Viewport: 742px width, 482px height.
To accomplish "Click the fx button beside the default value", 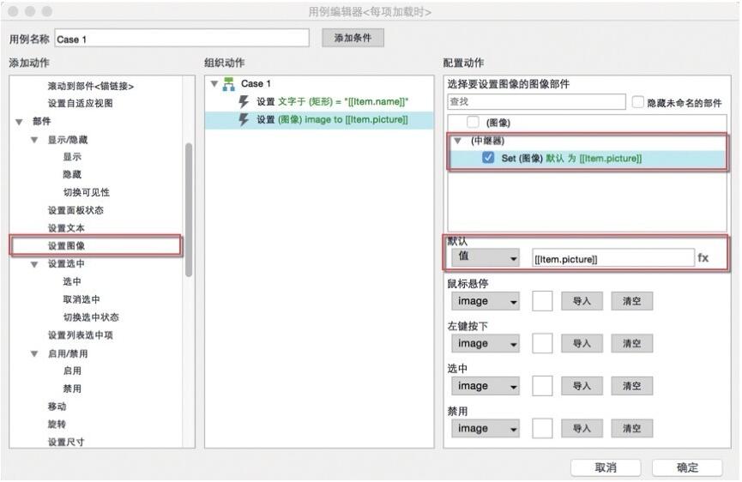I will click(x=703, y=258).
